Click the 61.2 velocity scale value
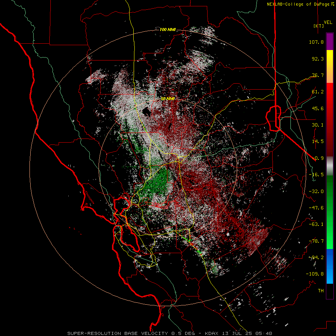The height and width of the screenshot is (336, 336). pyautogui.click(x=318, y=92)
